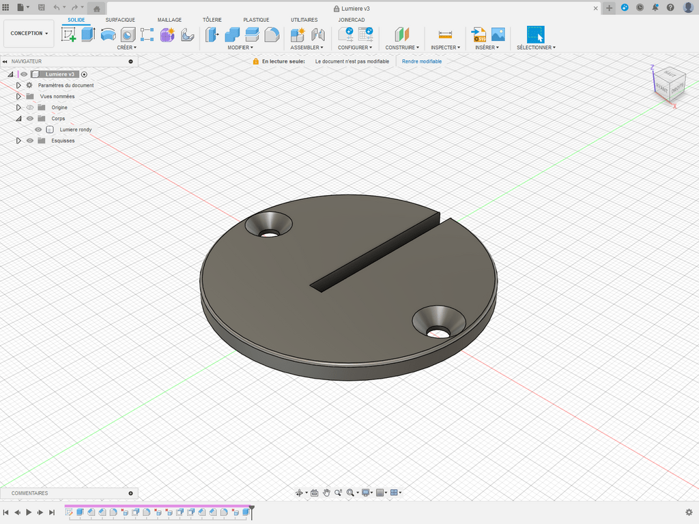Toggle visibility of Lumiere v3 root
Image resolution: width=699 pixels, height=524 pixels.
point(24,74)
